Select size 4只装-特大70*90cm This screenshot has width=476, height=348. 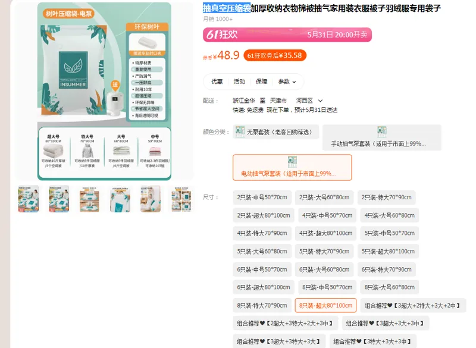click(262, 233)
